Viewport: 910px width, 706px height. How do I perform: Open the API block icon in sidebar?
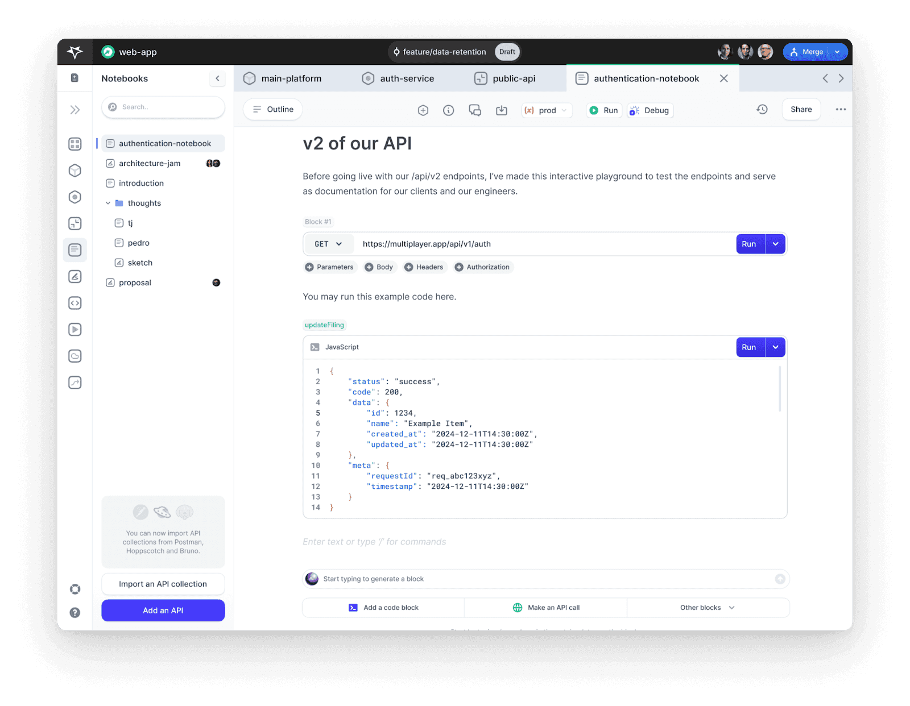coord(75,223)
